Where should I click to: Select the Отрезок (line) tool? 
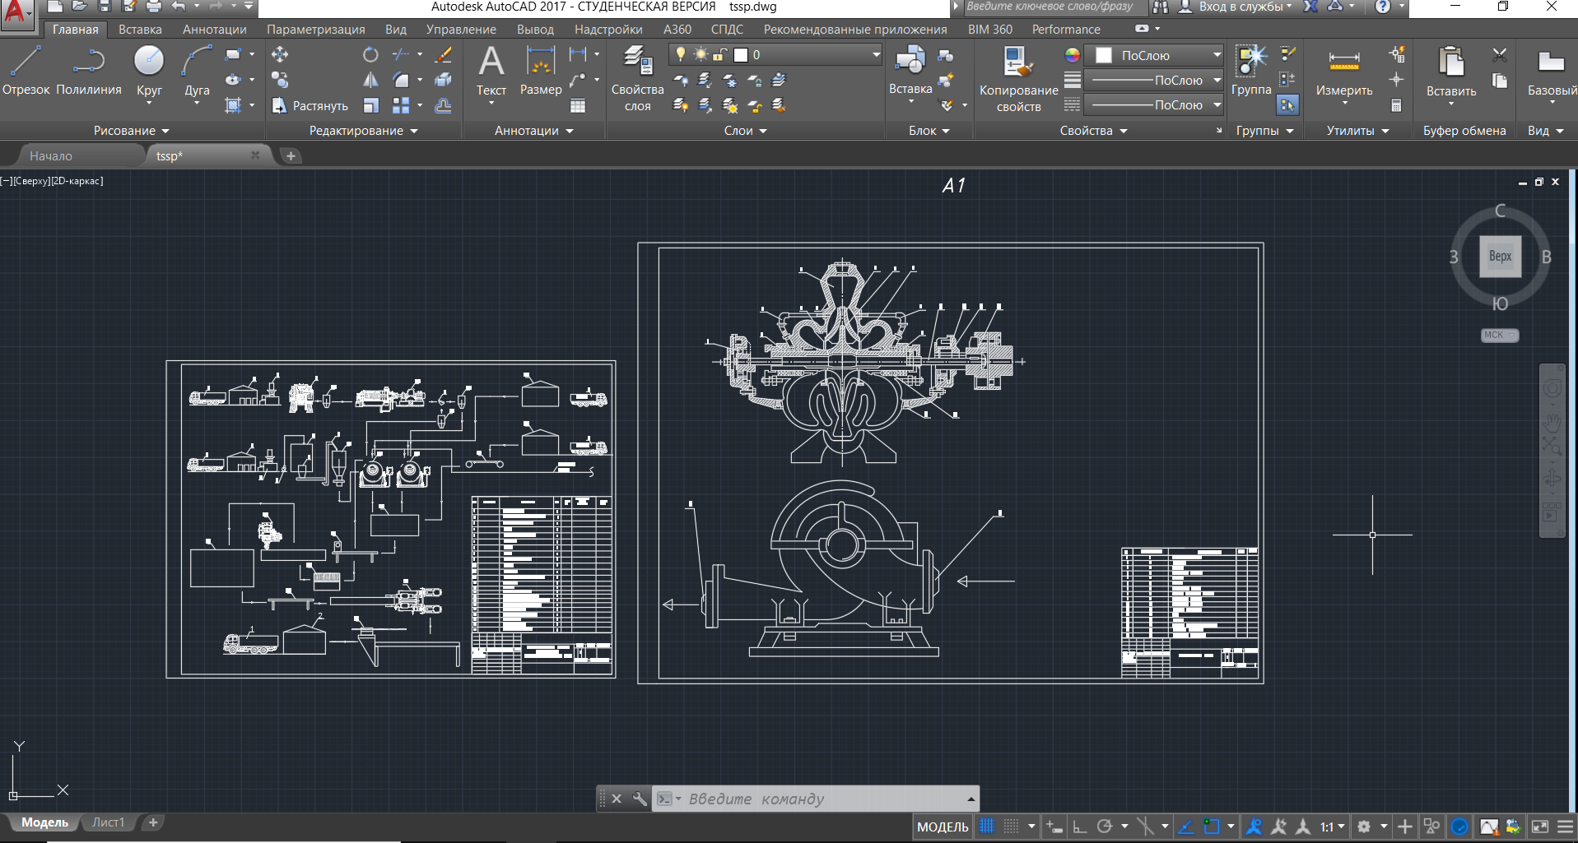click(26, 72)
